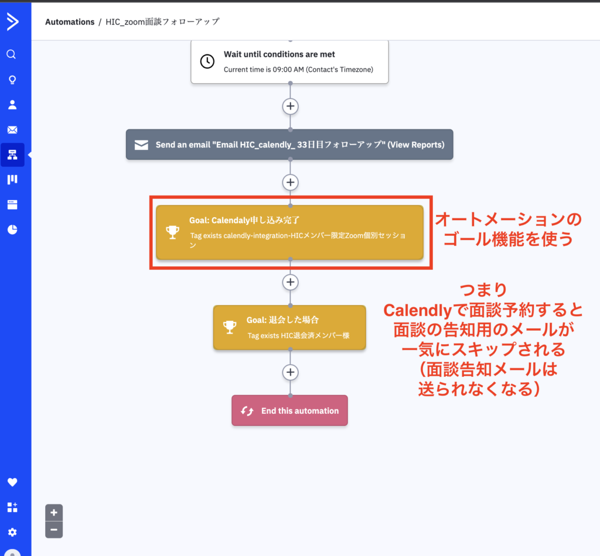600x556 pixels.
Task: Open the Campaigns envelope icon
Action: [12, 130]
